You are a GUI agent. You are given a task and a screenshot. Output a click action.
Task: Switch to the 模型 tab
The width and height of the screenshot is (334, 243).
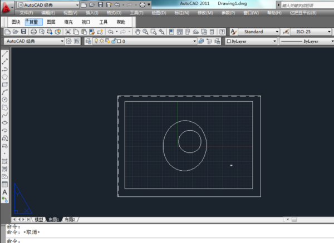(39, 220)
